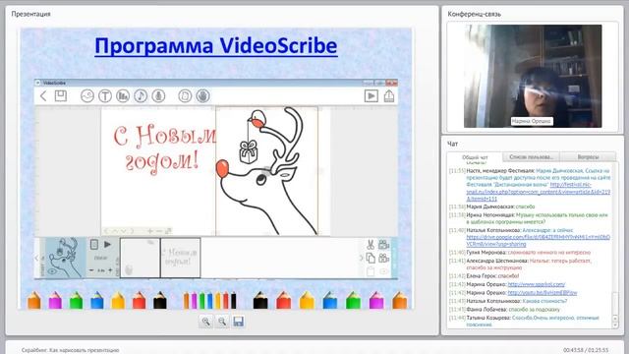The height and width of the screenshot is (354, 629).
Task: Click the copy pages icon in timeline
Action: pyautogui.click(x=371, y=258)
